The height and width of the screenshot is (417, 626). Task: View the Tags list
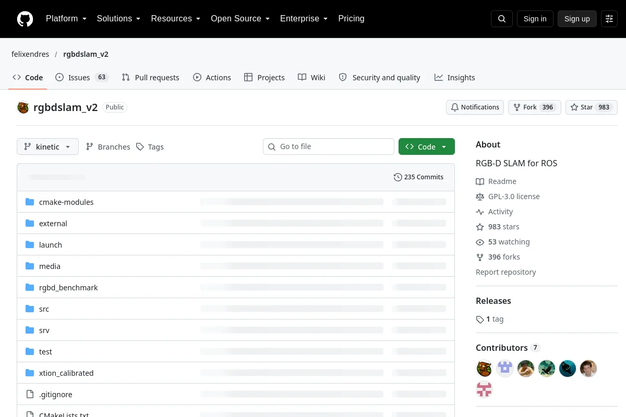150,147
